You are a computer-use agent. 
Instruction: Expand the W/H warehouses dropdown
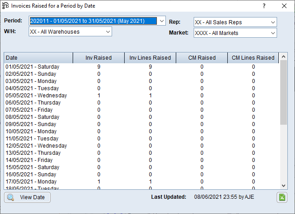pyautogui.click(x=108, y=31)
